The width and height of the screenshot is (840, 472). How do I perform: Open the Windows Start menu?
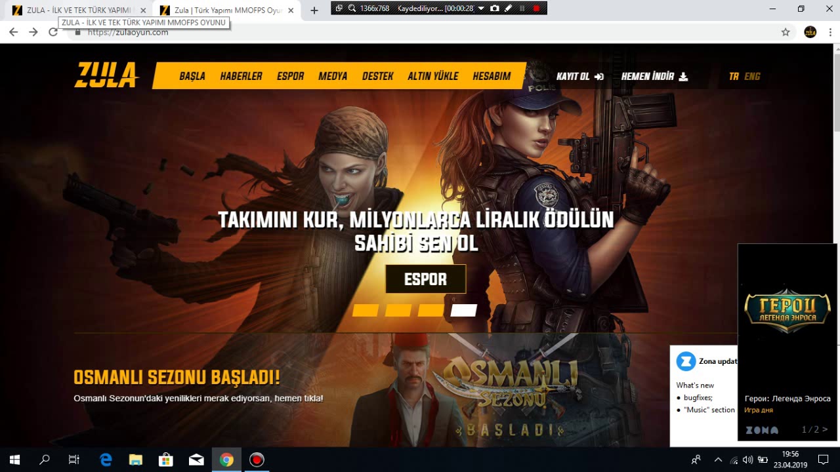pyautogui.click(x=14, y=460)
